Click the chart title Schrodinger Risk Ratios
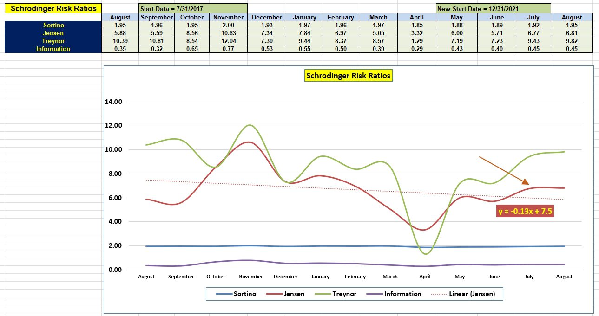This screenshot has width=599, height=316. [x=349, y=75]
